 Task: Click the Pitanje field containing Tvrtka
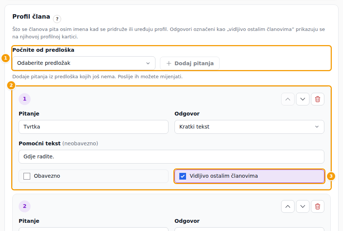(x=94, y=127)
